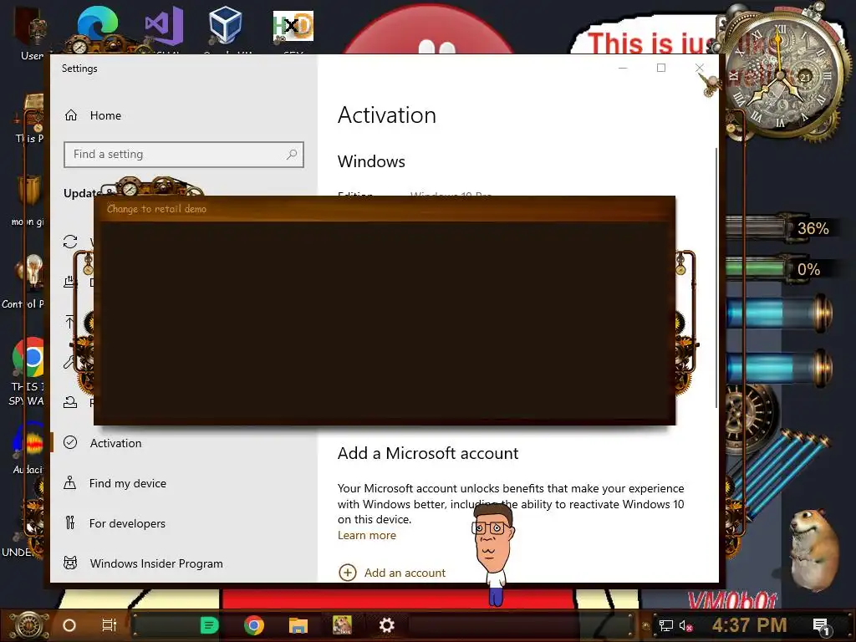This screenshot has width=856, height=642.
Task: Open the steampunk Start button
Action: (30, 625)
